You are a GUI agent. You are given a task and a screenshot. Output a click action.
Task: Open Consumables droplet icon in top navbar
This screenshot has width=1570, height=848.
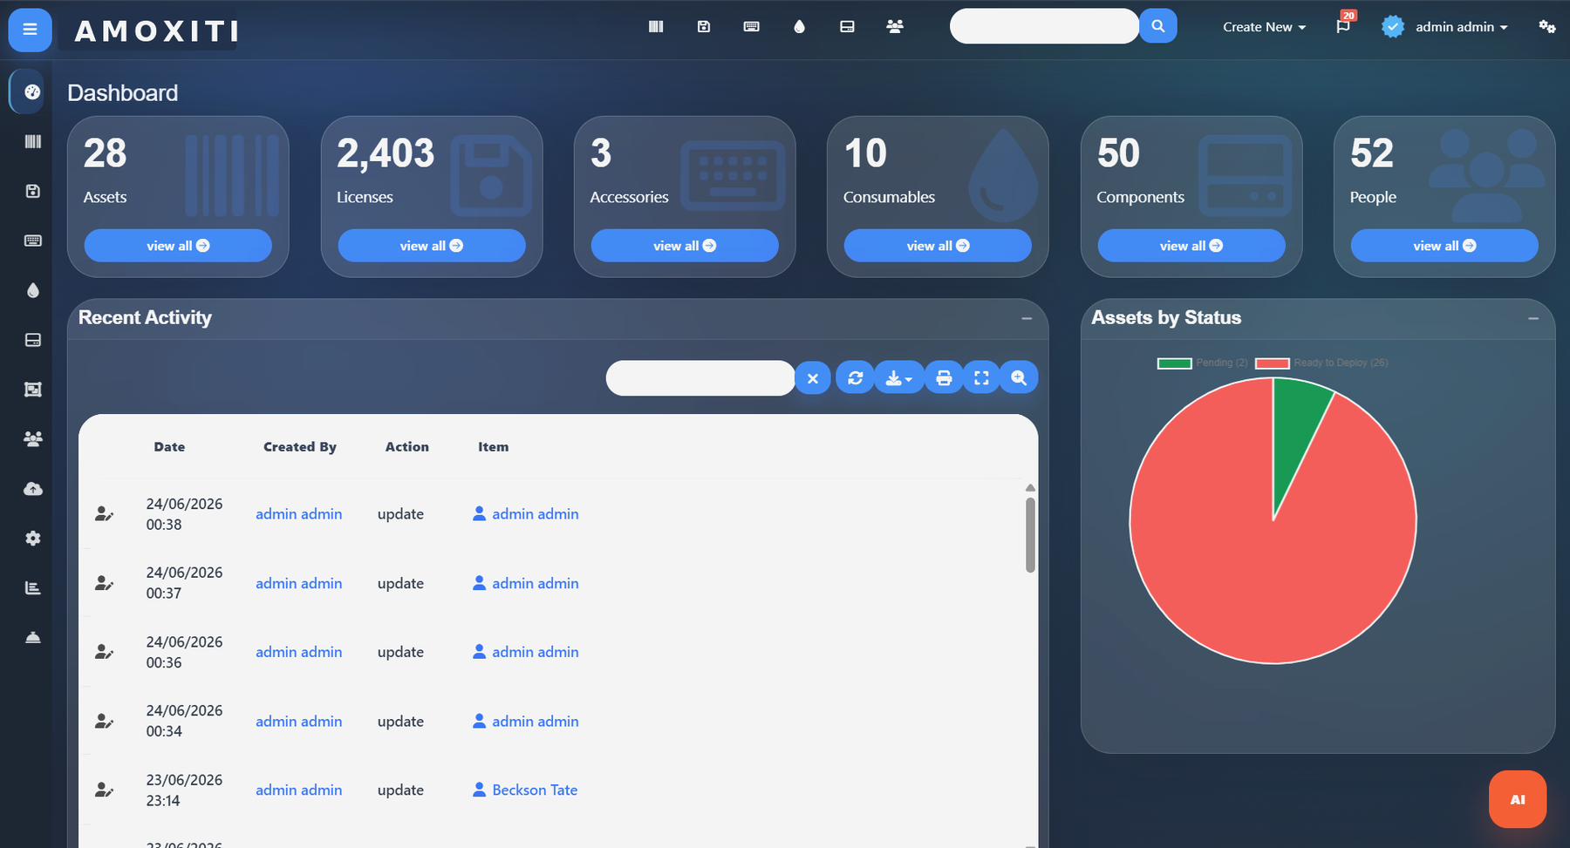tap(799, 27)
